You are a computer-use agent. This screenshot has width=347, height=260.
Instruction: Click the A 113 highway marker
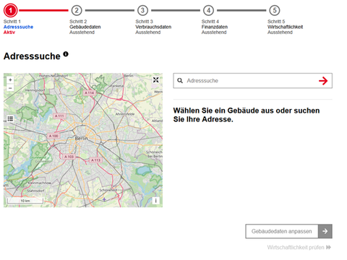[95, 160]
